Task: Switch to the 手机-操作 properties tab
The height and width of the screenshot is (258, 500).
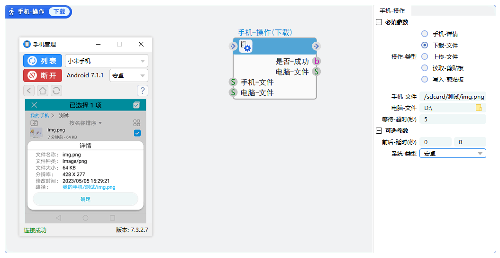Action: pyautogui.click(x=392, y=10)
